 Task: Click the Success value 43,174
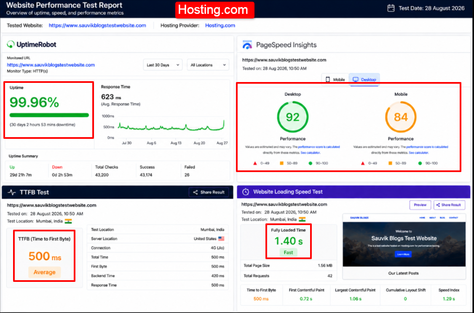[x=146, y=175]
